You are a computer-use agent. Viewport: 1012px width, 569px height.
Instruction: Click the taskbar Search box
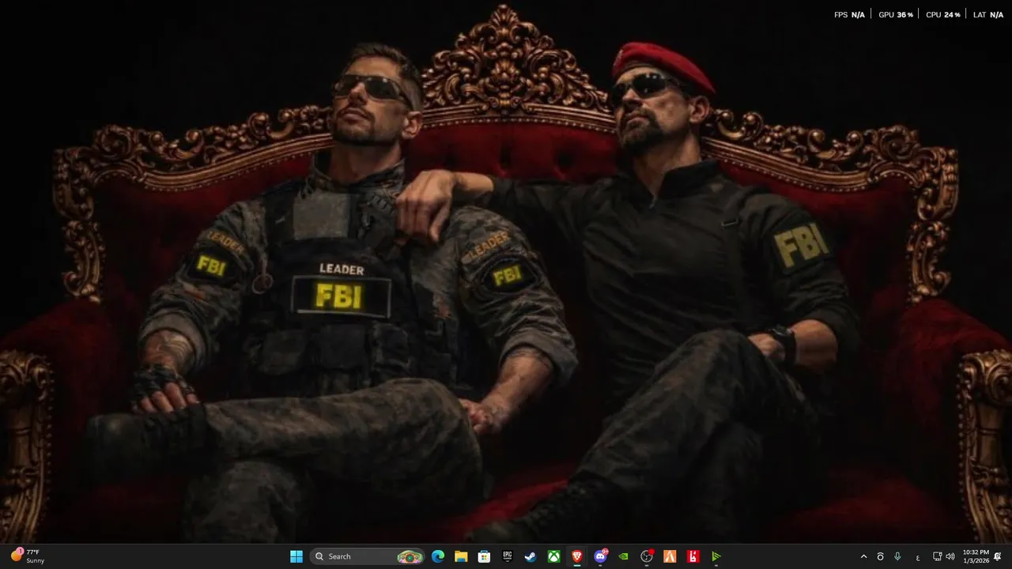click(x=368, y=556)
